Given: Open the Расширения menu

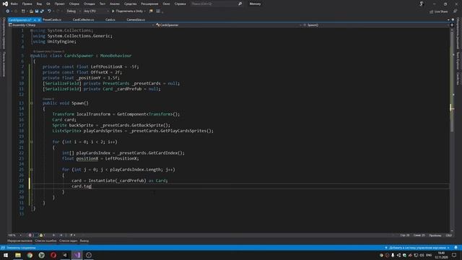Looking at the screenshot, I should coord(149,4).
